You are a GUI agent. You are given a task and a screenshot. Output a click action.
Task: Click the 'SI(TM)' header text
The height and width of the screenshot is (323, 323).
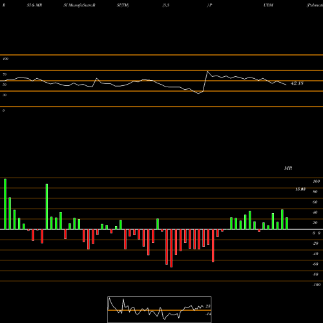coord(123,5)
